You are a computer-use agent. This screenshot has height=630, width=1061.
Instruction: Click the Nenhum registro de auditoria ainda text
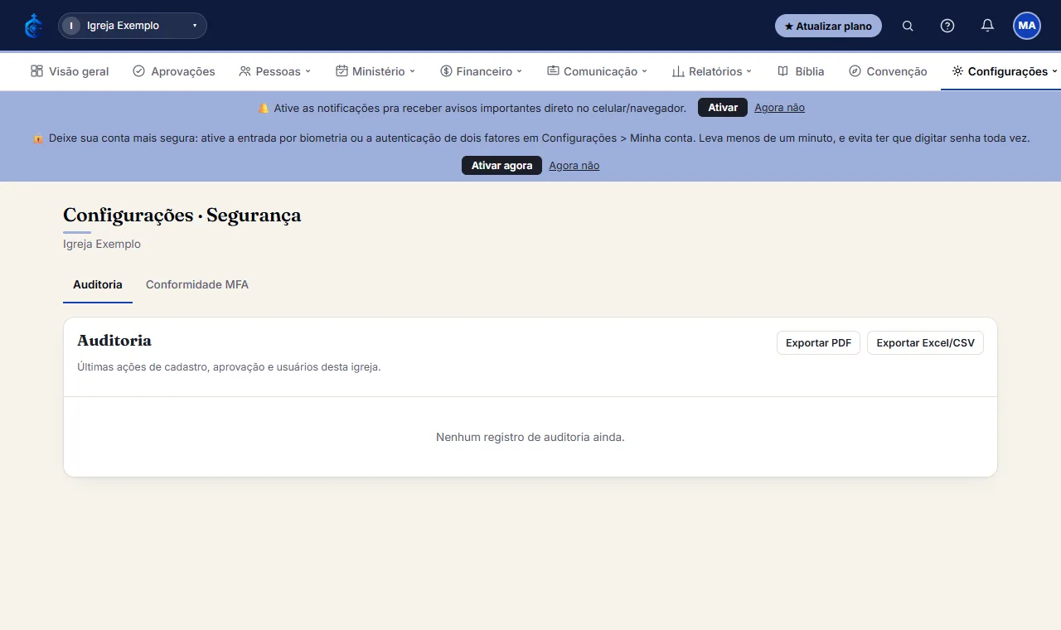[530, 437]
